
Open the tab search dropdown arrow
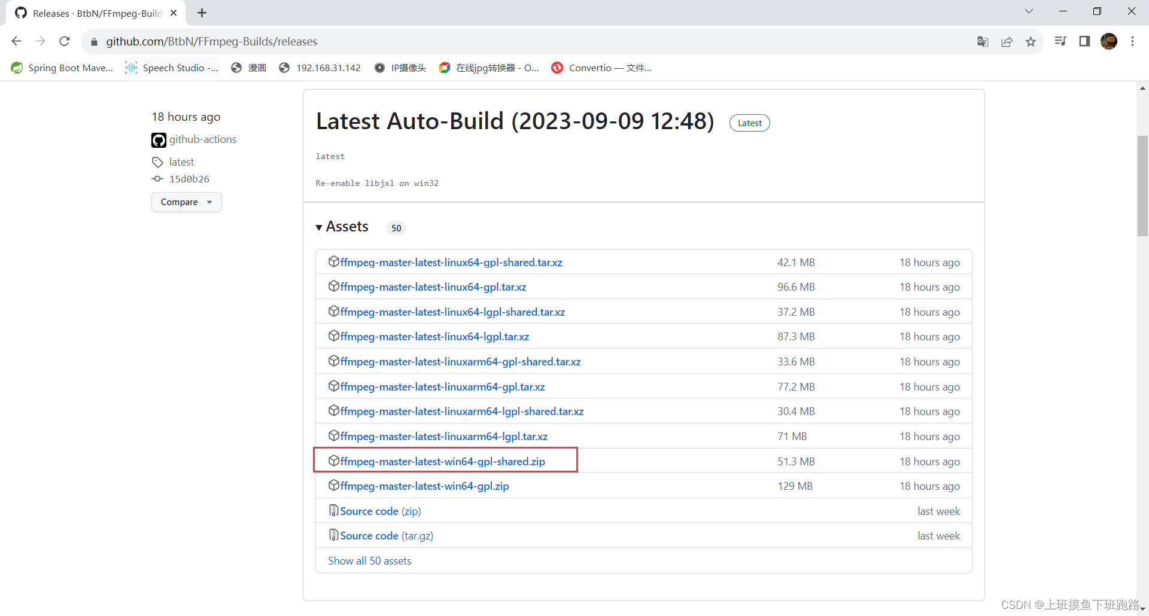(1029, 11)
